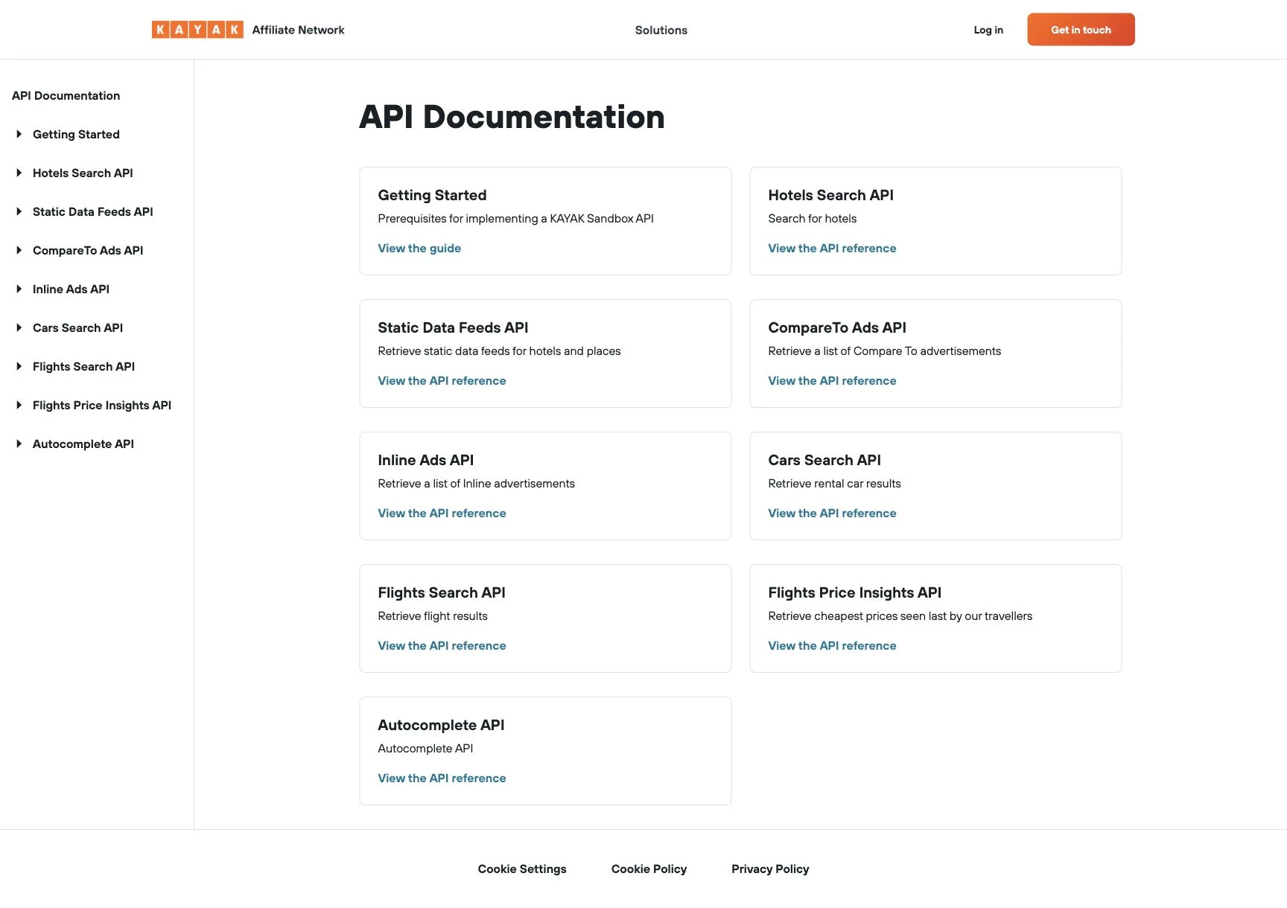1287x908 pixels.
Task: Click the Hotels Search API card title
Action: [x=830, y=195]
